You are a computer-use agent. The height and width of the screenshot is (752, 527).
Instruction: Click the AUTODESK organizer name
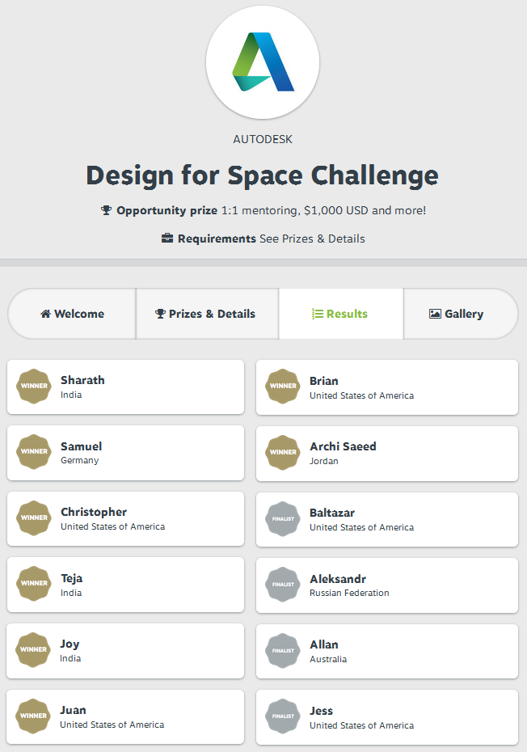(x=263, y=139)
